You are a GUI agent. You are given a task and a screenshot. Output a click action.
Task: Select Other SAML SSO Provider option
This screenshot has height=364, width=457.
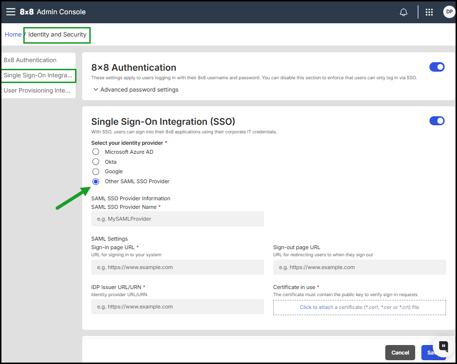(x=96, y=181)
